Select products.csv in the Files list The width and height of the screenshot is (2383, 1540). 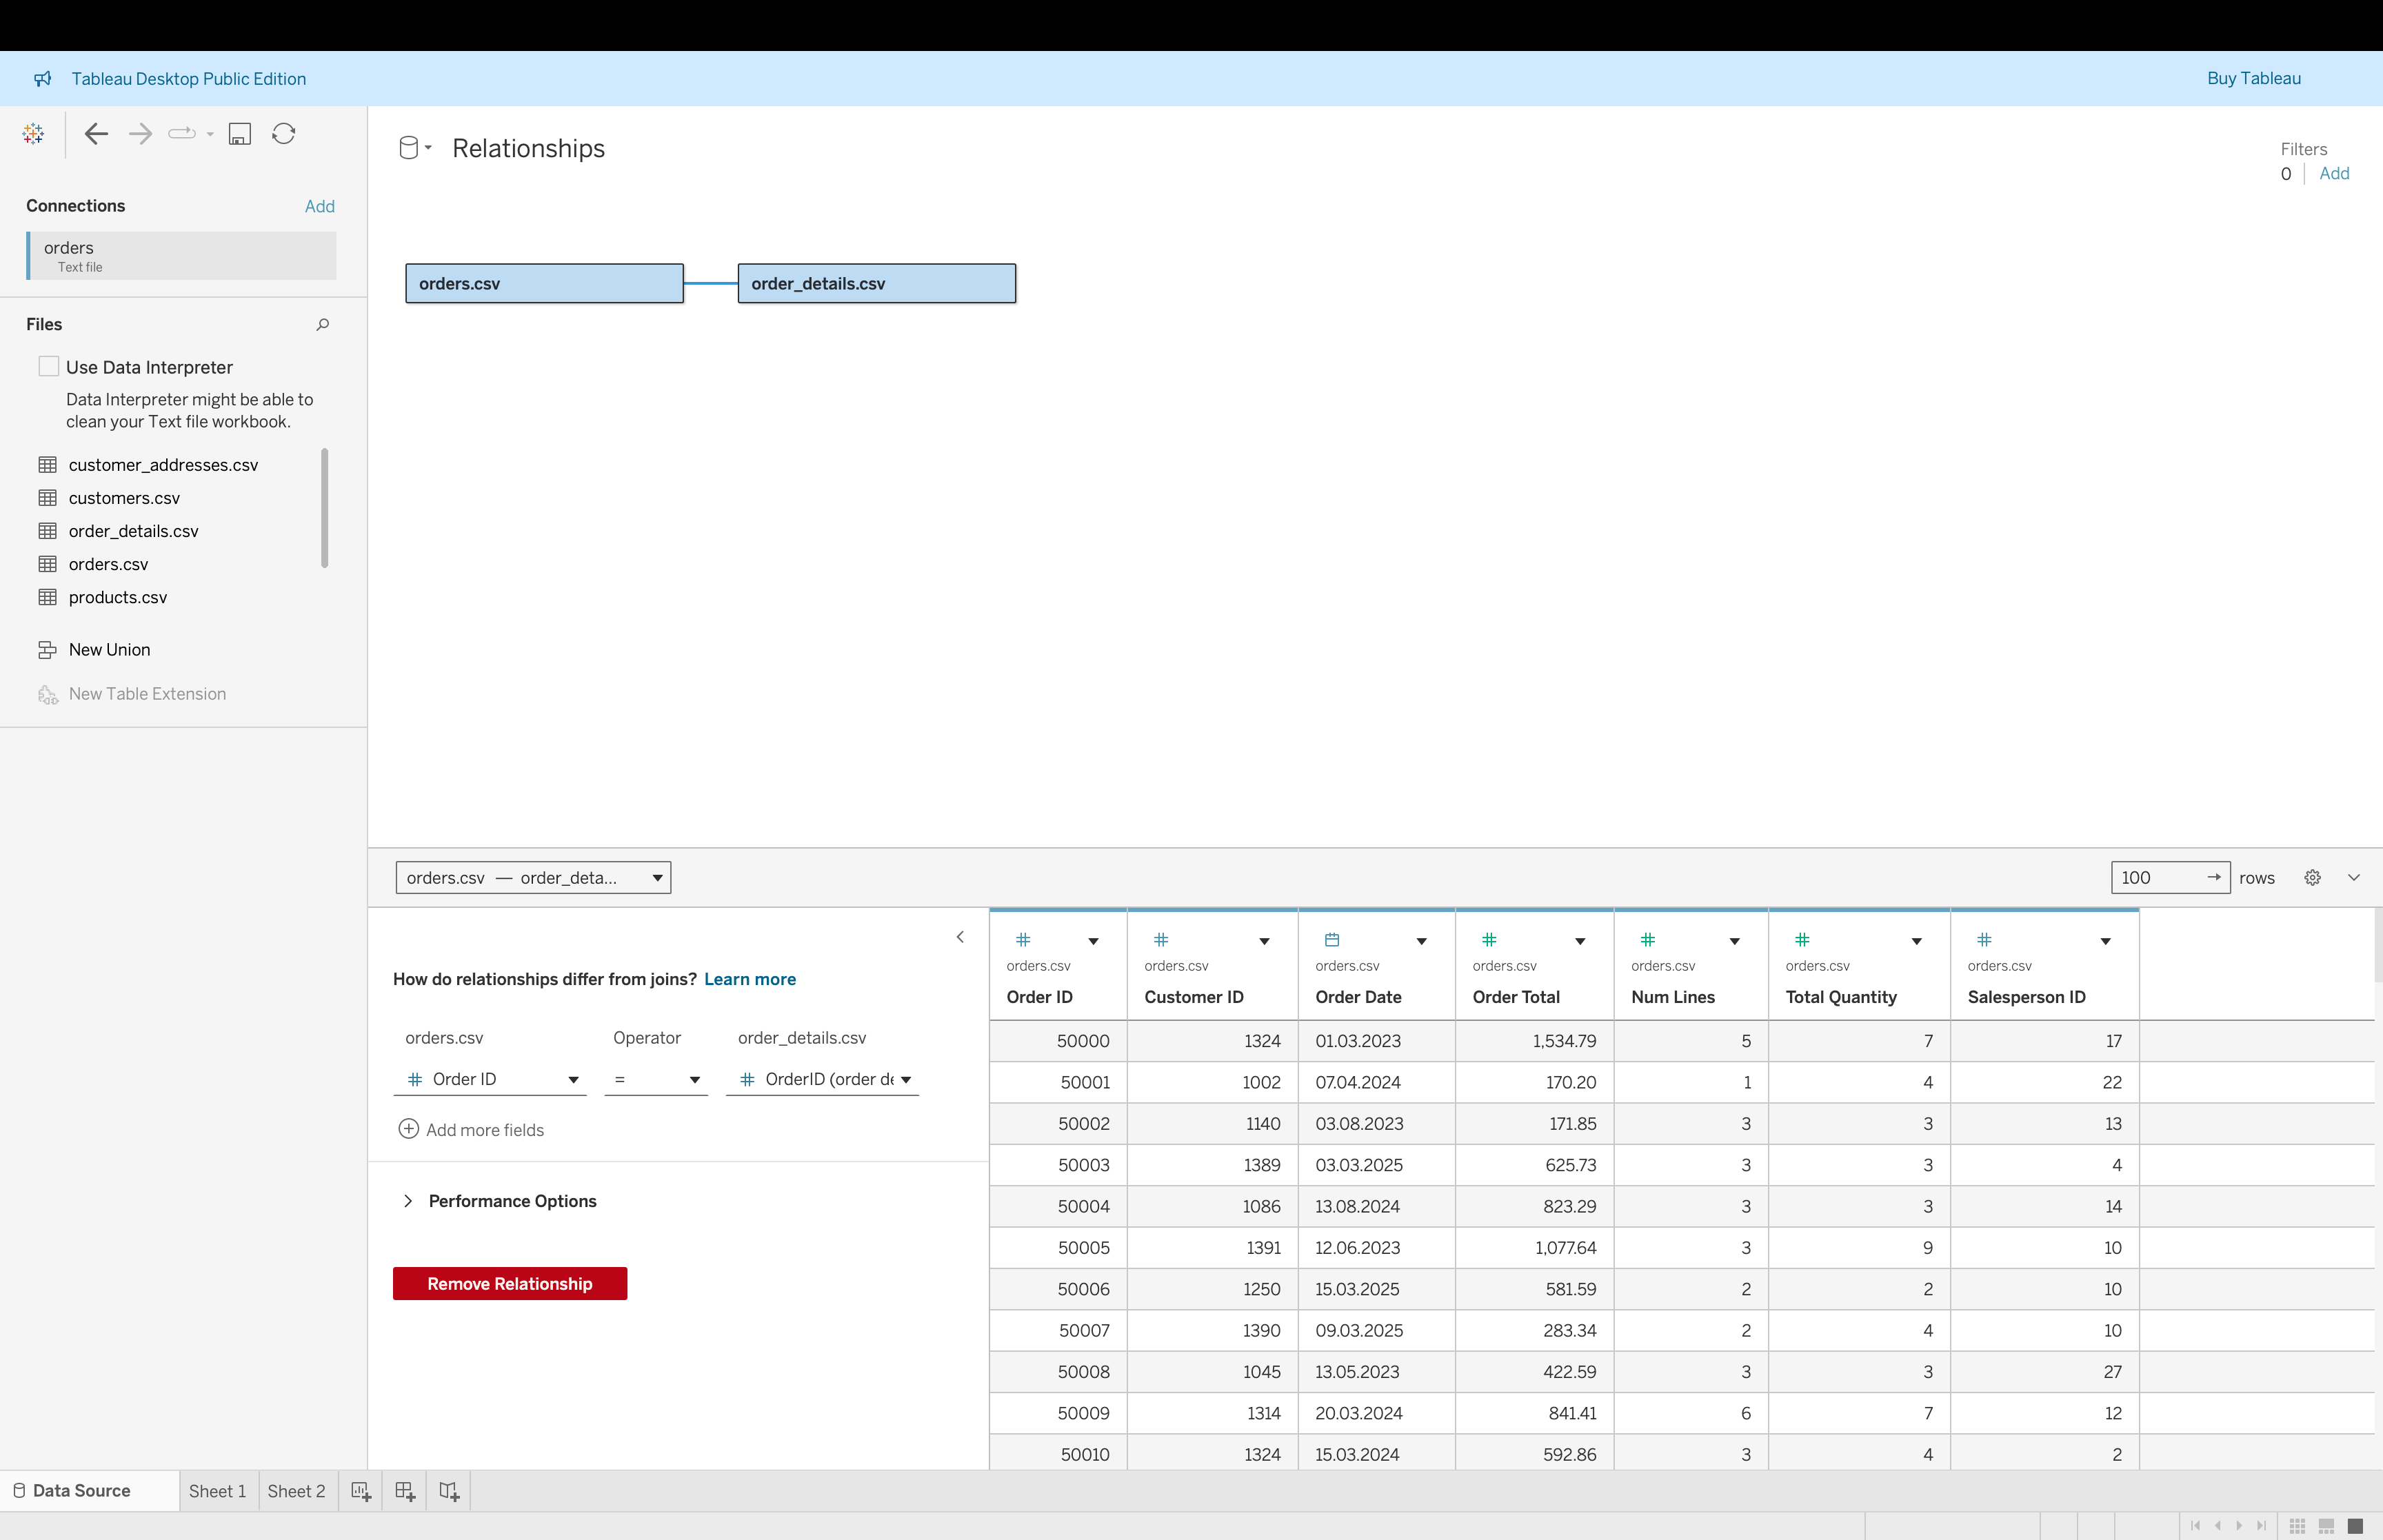[118, 597]
